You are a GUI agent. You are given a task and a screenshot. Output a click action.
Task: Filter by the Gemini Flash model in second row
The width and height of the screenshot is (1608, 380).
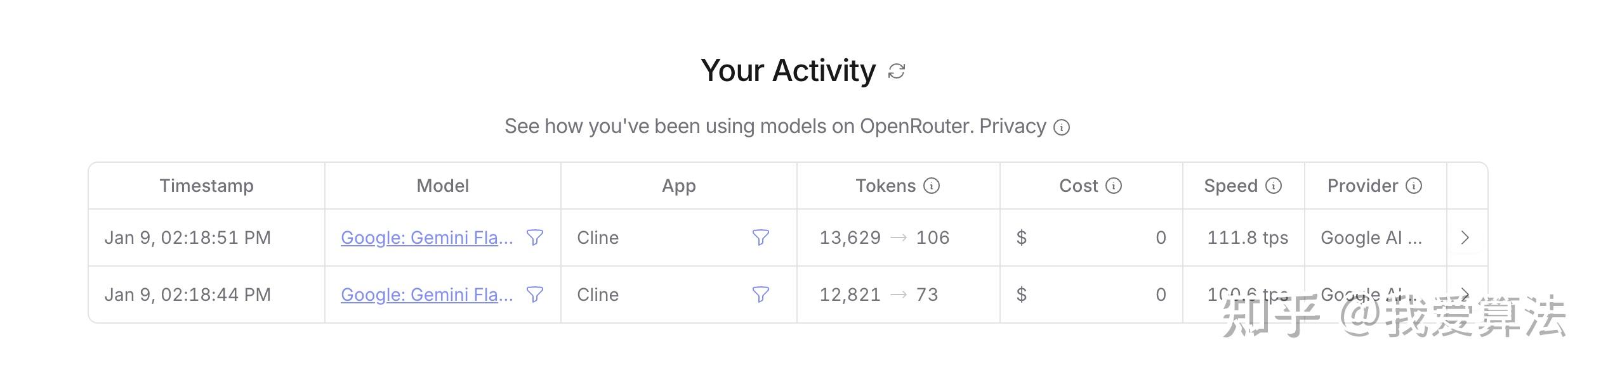click(535, 294)
